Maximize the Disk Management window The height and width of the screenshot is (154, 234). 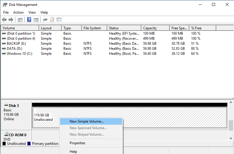[x=214, y=4]
